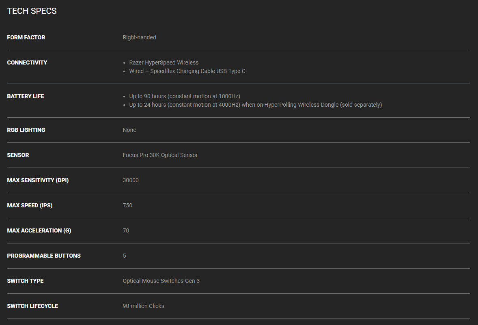Click the 30000 DPI value
478x325 pixels.
point(131,180)
